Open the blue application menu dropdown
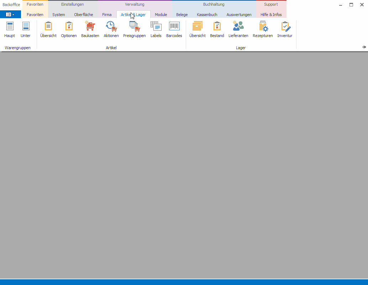This screenshot has height=285, width=368. click(x=10, y=14)
